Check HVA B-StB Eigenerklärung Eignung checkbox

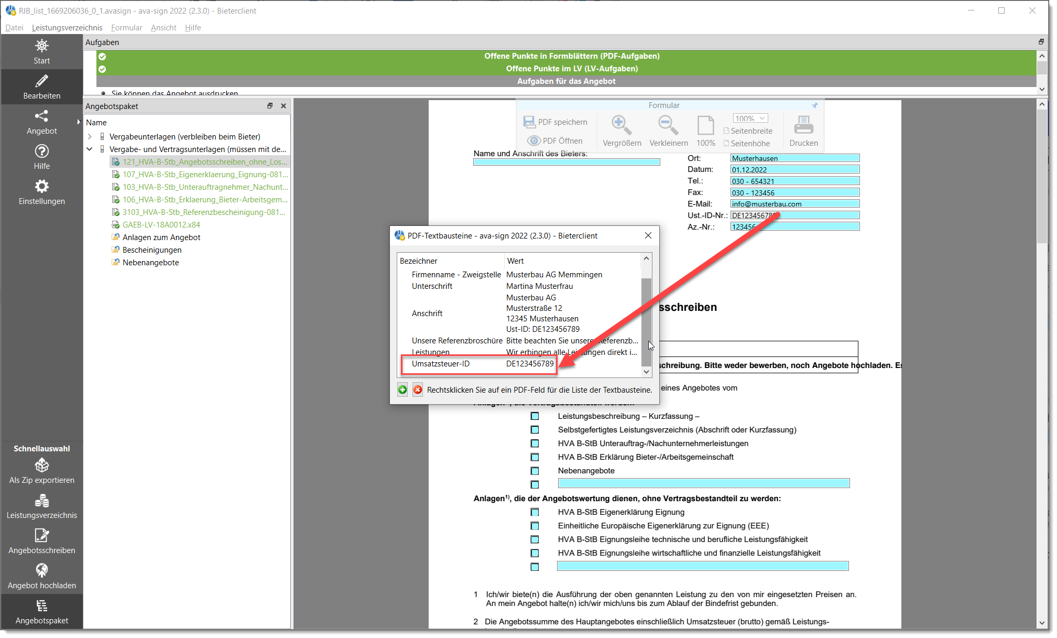tap(535, 512)
